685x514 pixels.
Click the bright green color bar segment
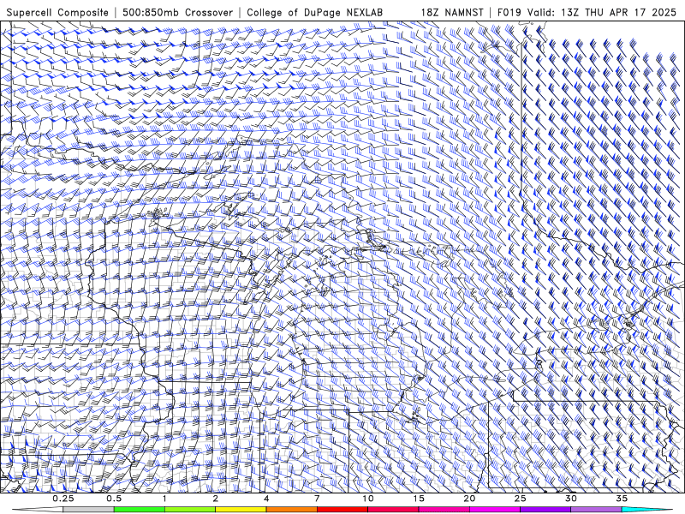click(x=140, y=510)
